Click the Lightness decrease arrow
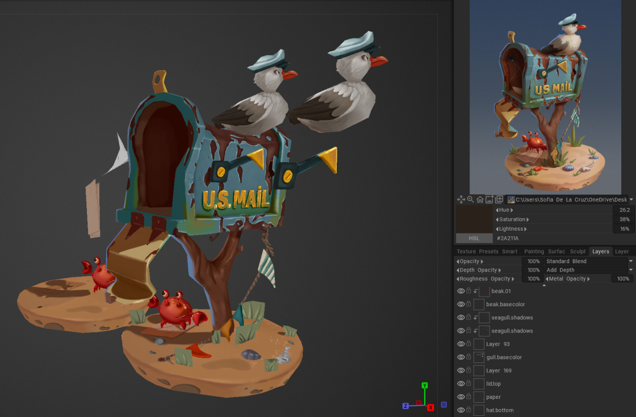The height and width of the screenshot is (417, 636). click(497, 229)
